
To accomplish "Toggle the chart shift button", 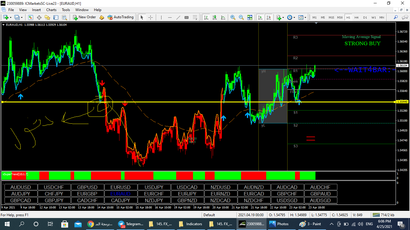I will 269,17.
